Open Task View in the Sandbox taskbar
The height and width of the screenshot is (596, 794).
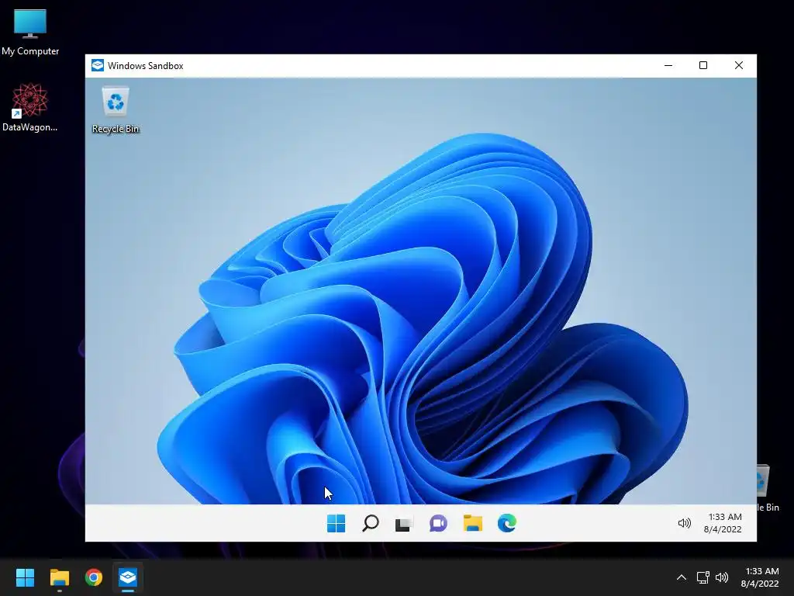(404, 524)
